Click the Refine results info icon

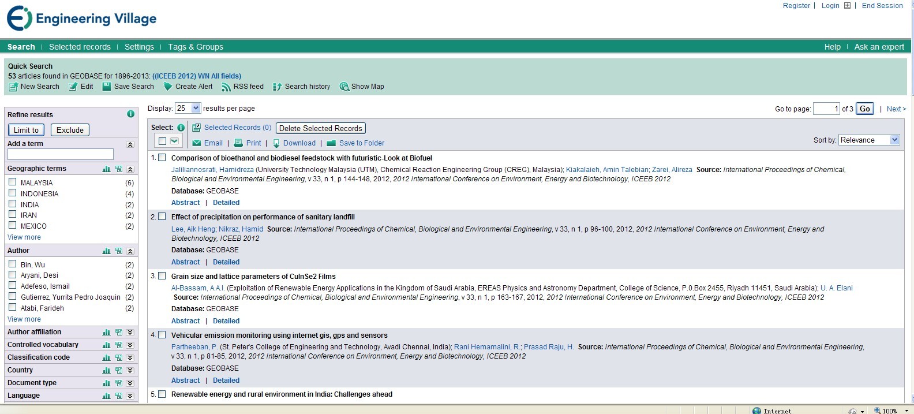[x=130, y=114]
